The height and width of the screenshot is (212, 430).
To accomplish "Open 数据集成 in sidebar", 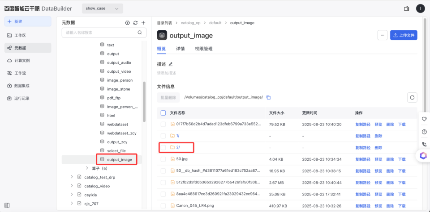I will click(28, 86).
